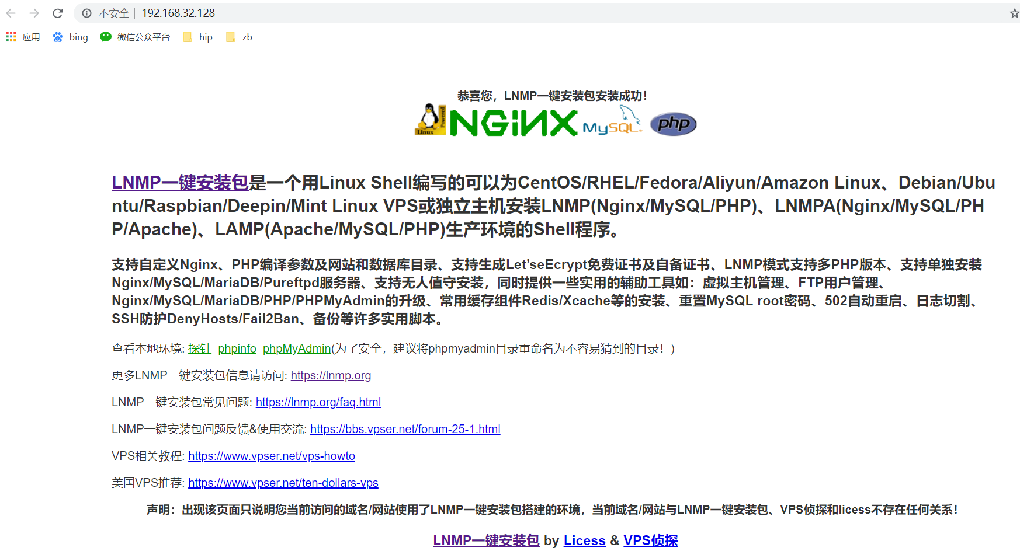Open the LNMP FAQ page link
Screen dimensions: 1020x558
(318, 402)
